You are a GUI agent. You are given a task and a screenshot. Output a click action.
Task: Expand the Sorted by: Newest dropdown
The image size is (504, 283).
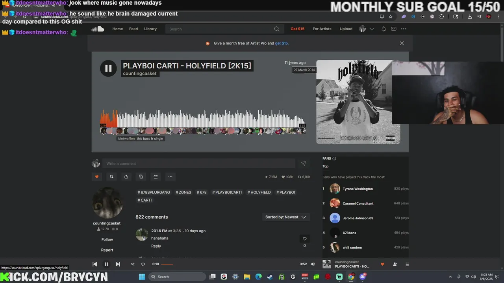coord(286,217)
